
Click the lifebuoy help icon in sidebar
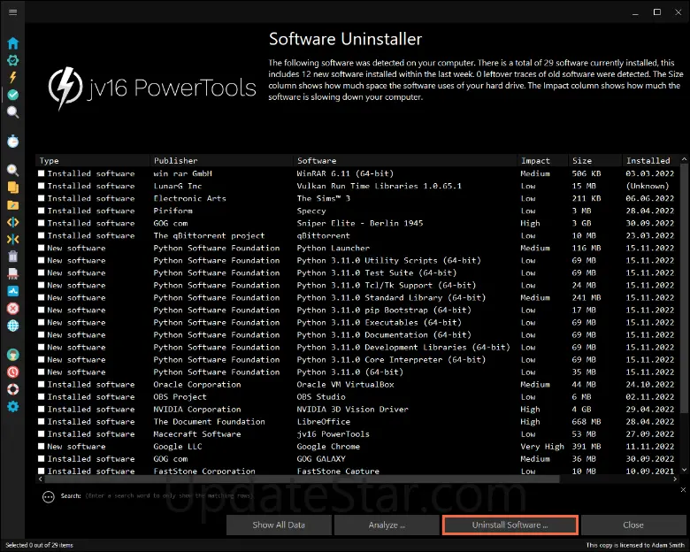pyautogui.click(x=12, y=388)
